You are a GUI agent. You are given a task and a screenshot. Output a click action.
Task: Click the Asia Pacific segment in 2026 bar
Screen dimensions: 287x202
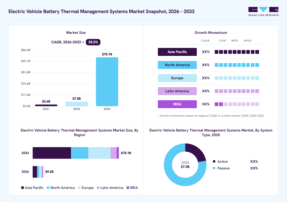click(x=35, y=172)
